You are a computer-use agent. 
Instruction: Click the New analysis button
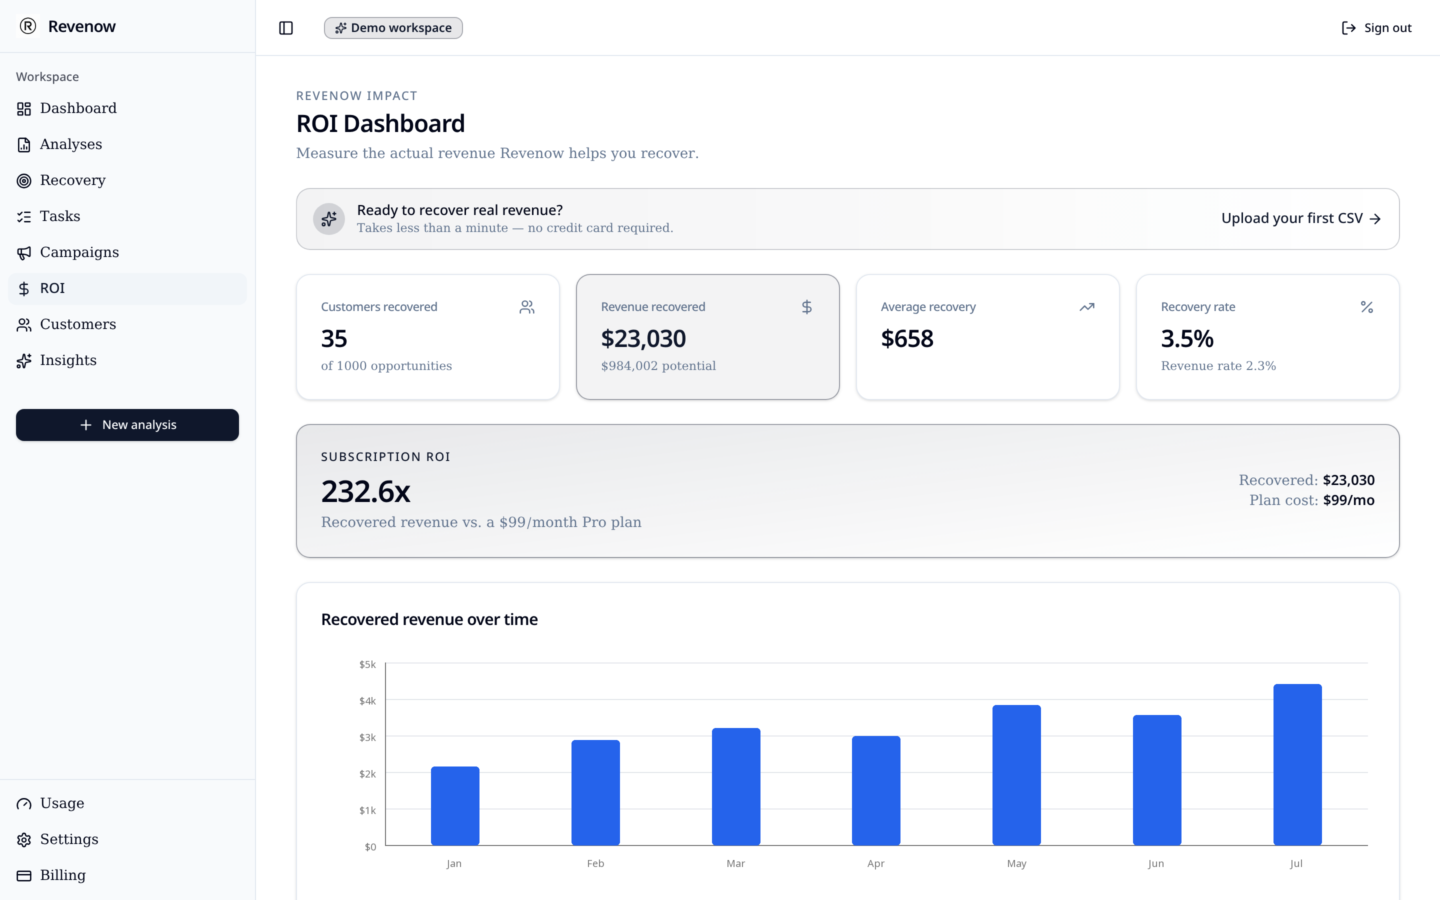point(127,425)
